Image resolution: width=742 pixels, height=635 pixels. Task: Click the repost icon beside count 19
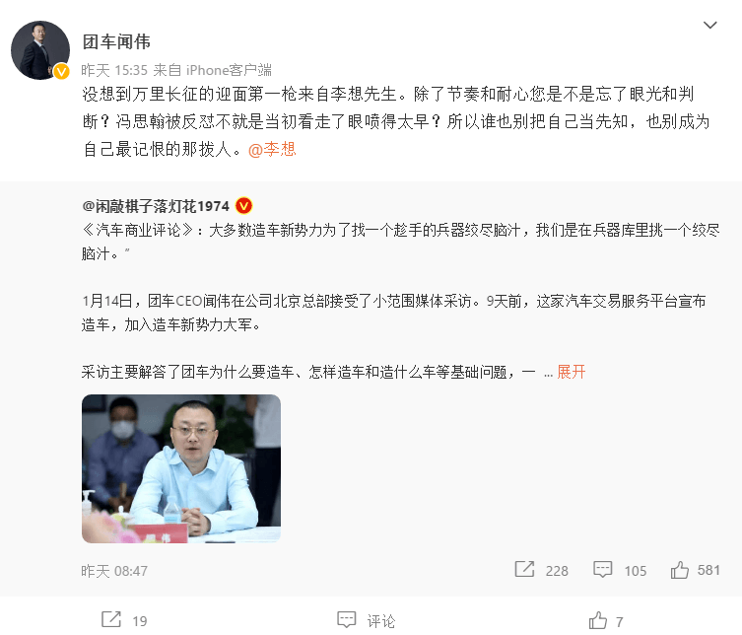click(x=111, y=620)
